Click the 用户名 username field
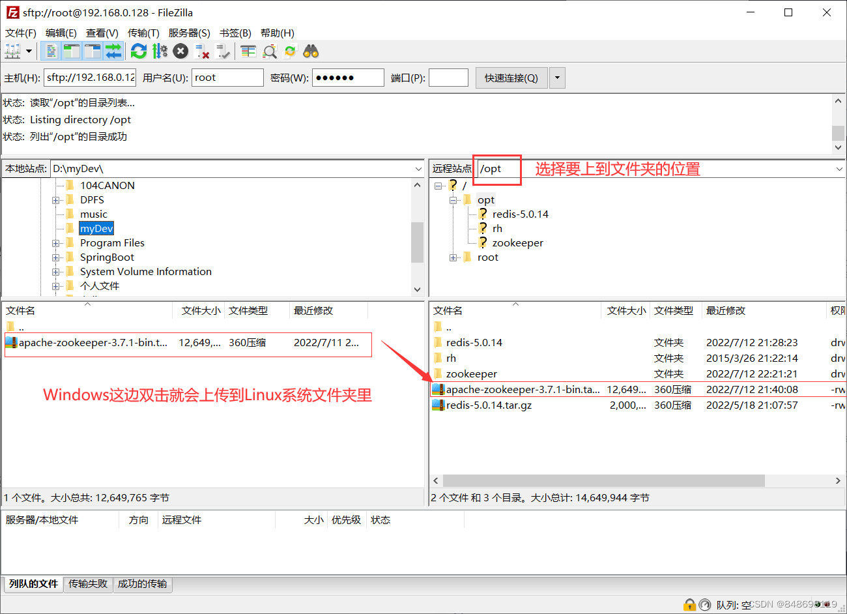 coord(227,78)
